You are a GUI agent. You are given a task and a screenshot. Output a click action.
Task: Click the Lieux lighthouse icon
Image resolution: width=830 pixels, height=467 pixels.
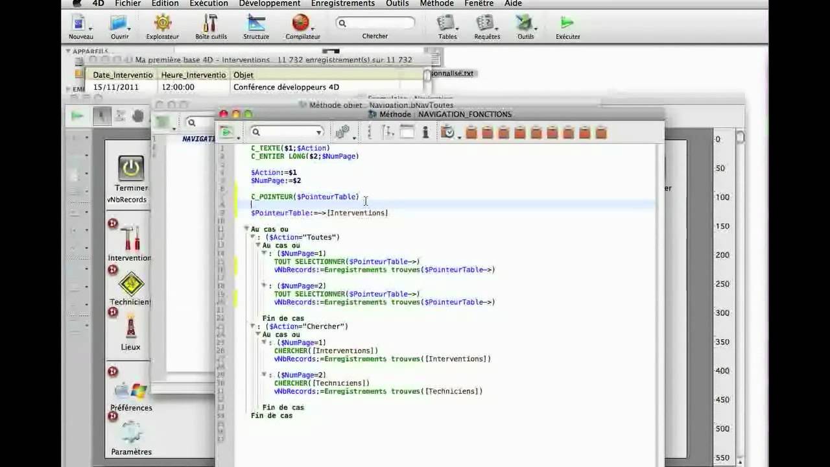131,327
